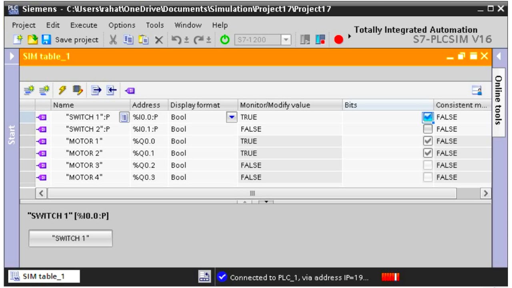Image resolution: width=512 pixels, height=288 pixels.
Task: Check the SWITCH 2 bit checkbox
Action: tap(428, 129)
